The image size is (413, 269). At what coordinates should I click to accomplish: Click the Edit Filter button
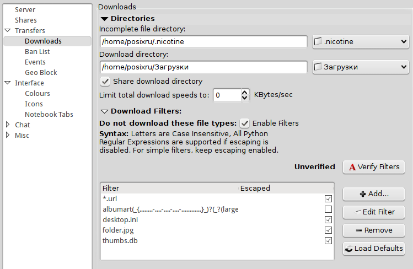pos(374,212)
